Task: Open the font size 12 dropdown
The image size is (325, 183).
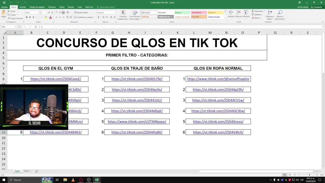Action: point(46,12)
